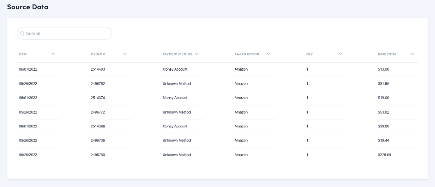This screenshot has width=435, height=187.
Task: Click the Base Total header label
Action: coord(387,54)
